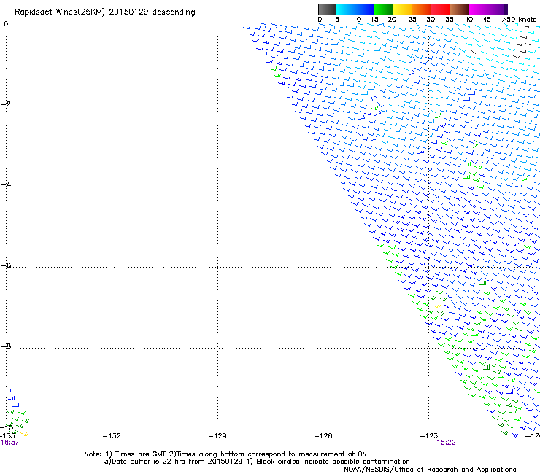The image size is (540, 474).
Task: Click the "NOAA/NESDIS/Office of Research and Applications" credit
Action: 430,470
